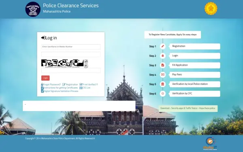Open the Forgot Password link
243x152 pixels.
click(51, 85)
